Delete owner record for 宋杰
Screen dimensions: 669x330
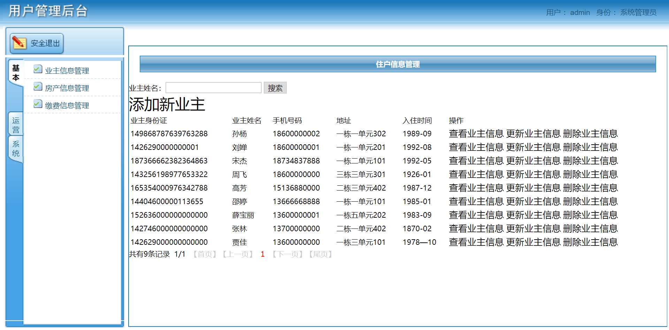pos(591,161)
